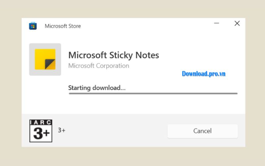Click the Starting download status text

point(97,88)
